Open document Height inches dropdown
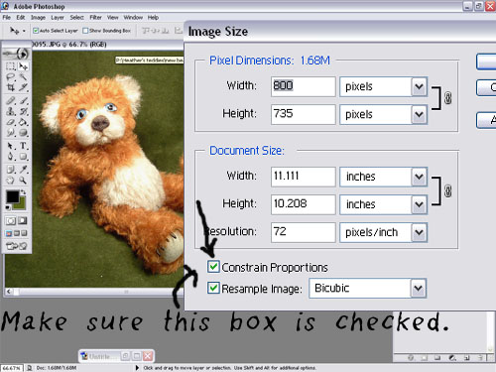The width and height of the screenshot is (496, 372). 420,204
